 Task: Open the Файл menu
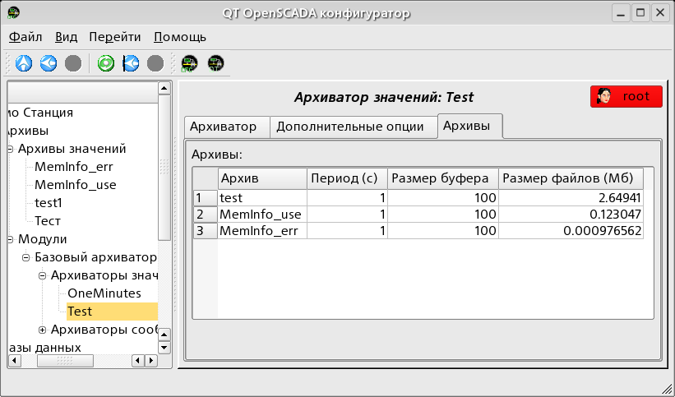25,37
